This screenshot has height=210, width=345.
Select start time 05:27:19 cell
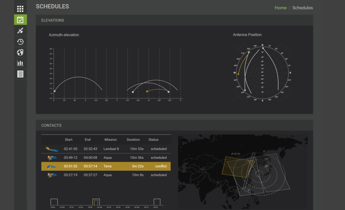[x=71, y=175]
